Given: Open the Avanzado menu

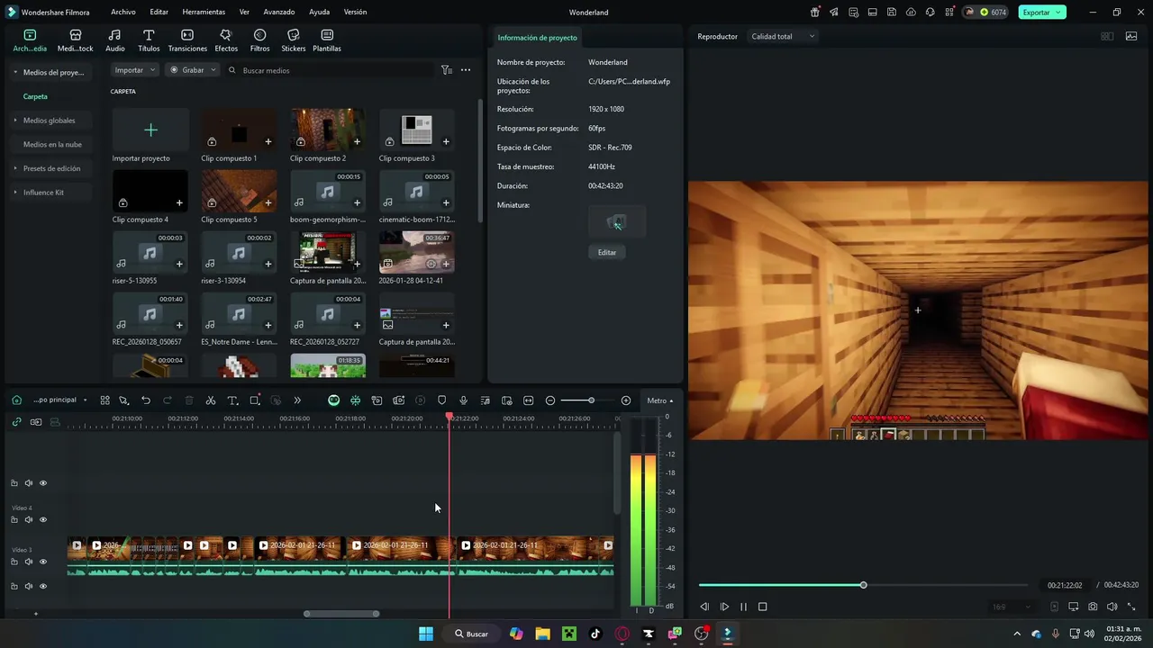Looking at the screenshot, I should point(279,13).
